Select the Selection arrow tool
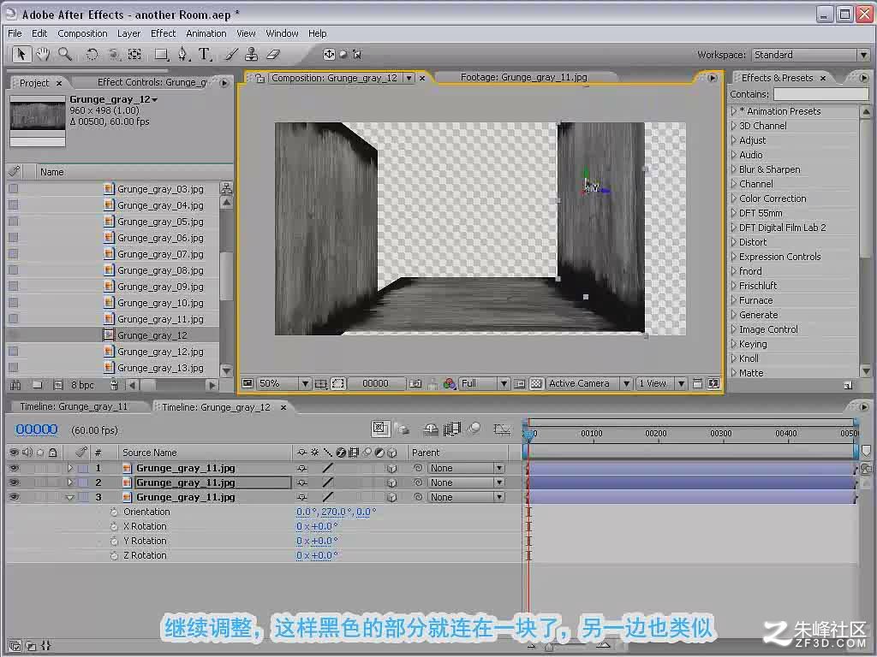This screenshot has height=657, width=877. point(21,54)
